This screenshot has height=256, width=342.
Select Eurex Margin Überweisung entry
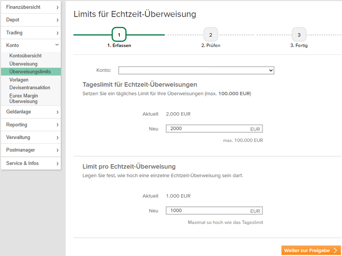click(x=24, y=98)
